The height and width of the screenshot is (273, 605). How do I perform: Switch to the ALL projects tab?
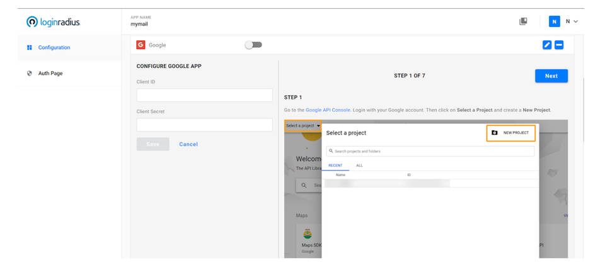click(x=359, y=165)
